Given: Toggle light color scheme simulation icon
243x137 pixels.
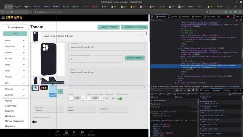Looking at the screenshot, I should tap(189, 90).
